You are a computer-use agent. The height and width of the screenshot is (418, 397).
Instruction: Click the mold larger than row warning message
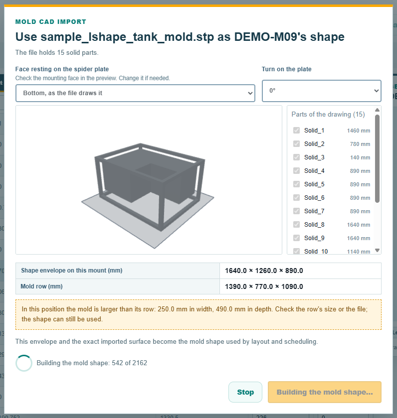[198, 314]
